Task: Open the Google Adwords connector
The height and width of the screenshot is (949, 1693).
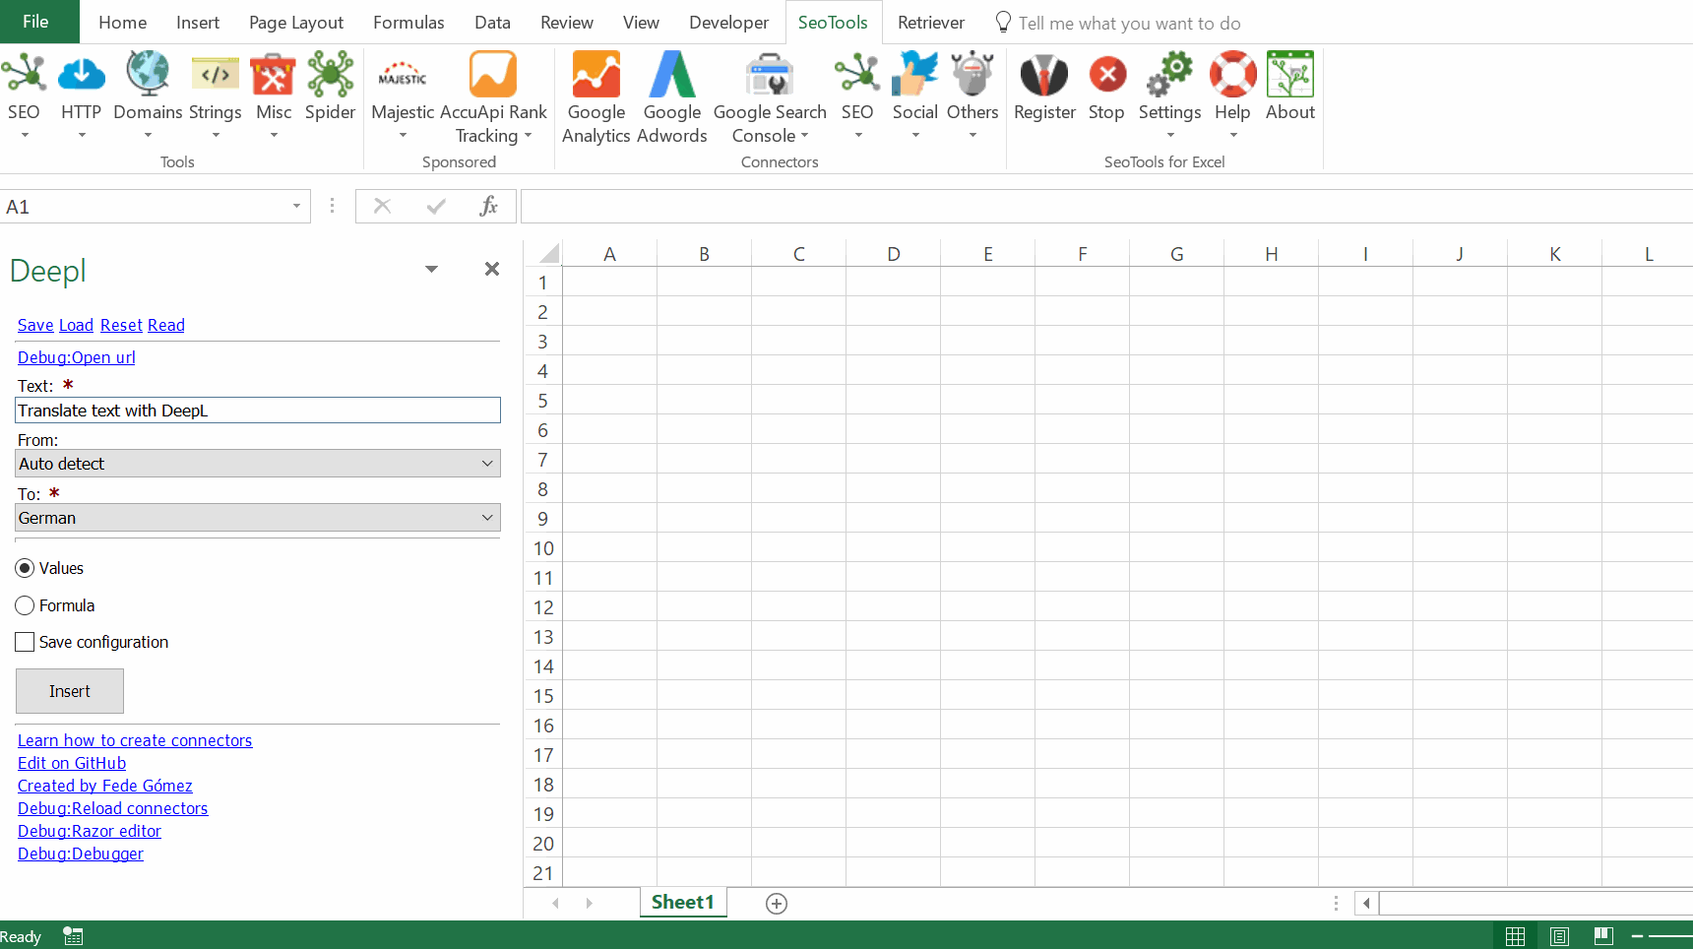Action: click(672, 75)
